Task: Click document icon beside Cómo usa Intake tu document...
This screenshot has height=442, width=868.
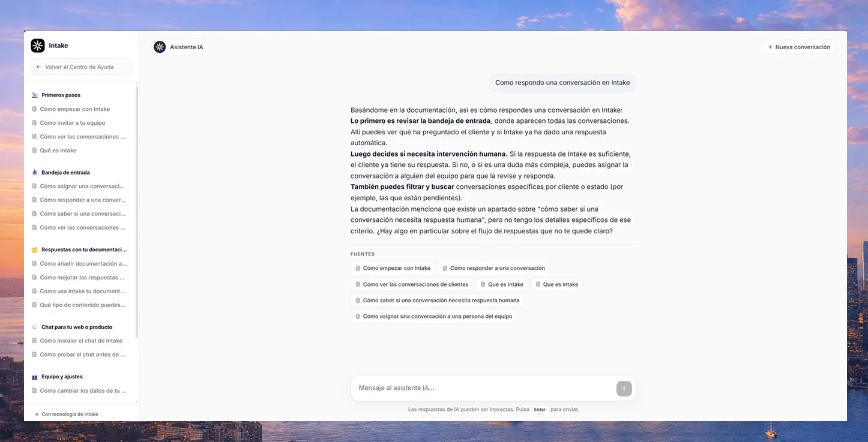Action: 34,291
